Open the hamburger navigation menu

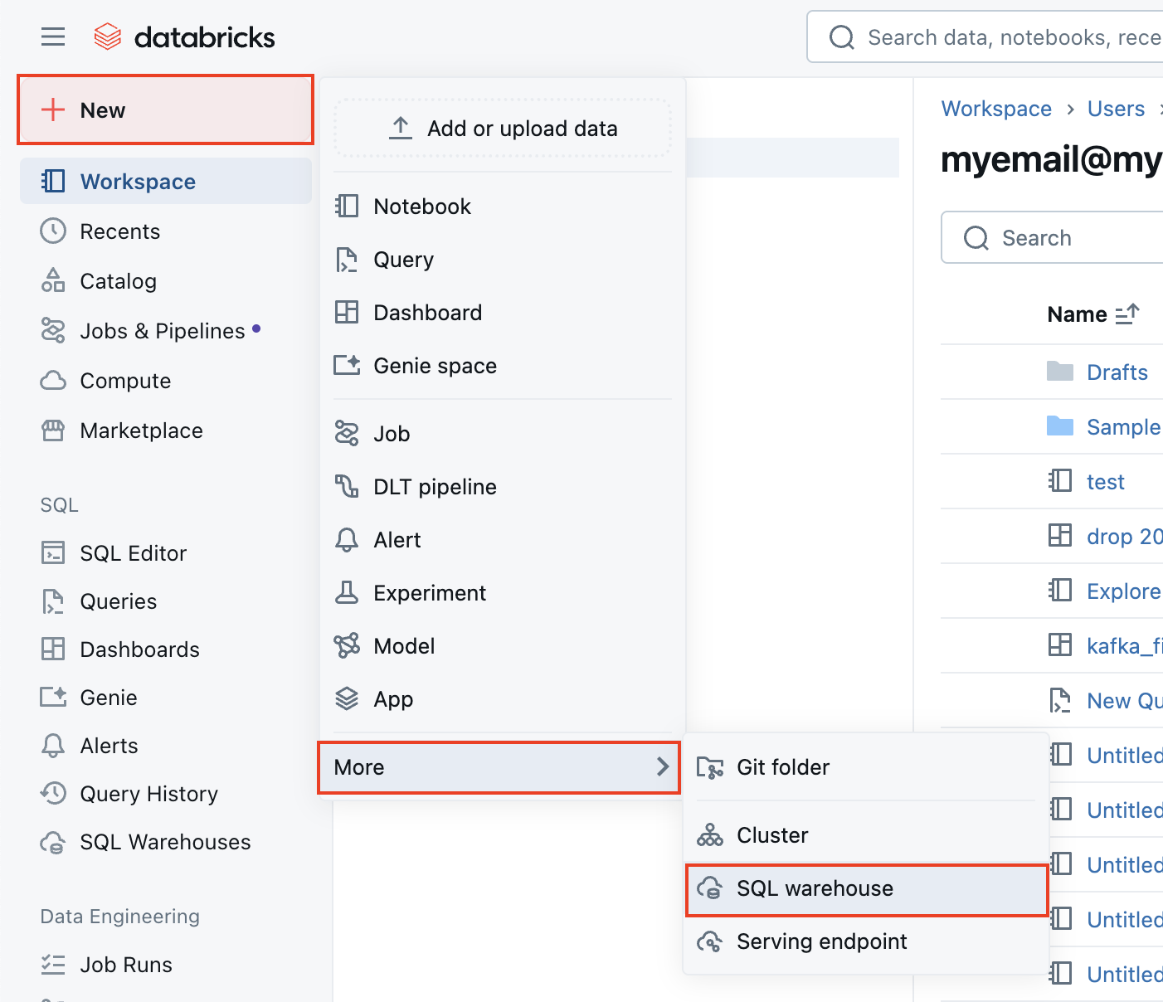click(x=53, y=36)
